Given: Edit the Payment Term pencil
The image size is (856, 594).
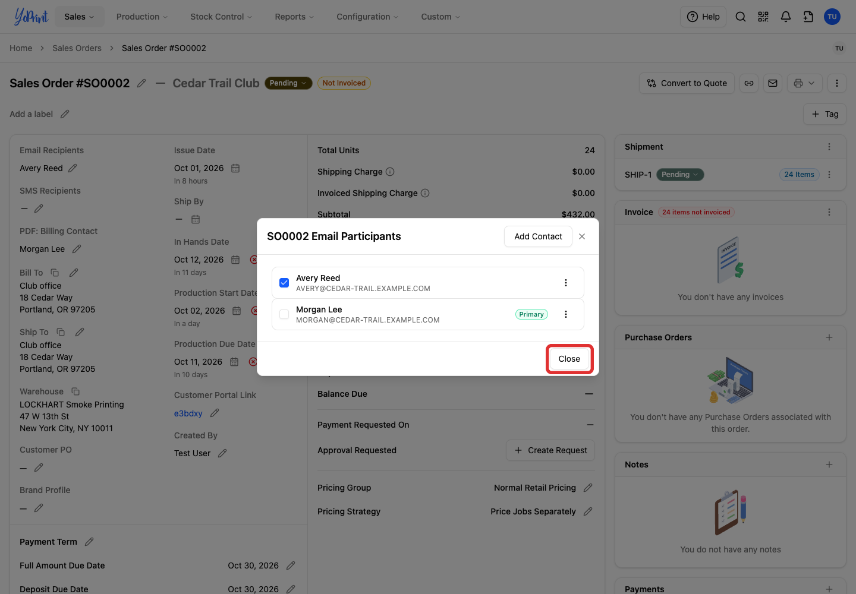Looking at the screenshot, I should tap(89, 542).
